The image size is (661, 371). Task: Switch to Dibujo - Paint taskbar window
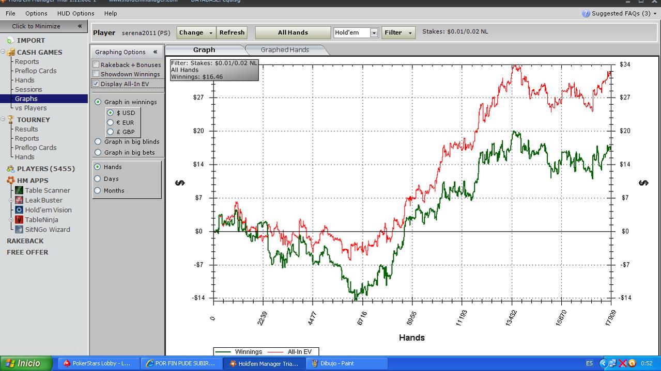point(346,363)
